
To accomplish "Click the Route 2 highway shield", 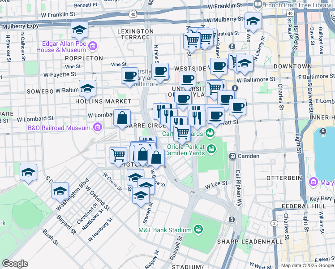I will coord(274,223).
